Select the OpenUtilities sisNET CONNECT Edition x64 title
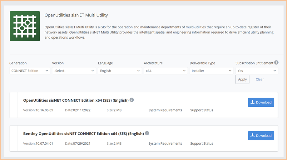The image size is (287, 160). point(76,100)
